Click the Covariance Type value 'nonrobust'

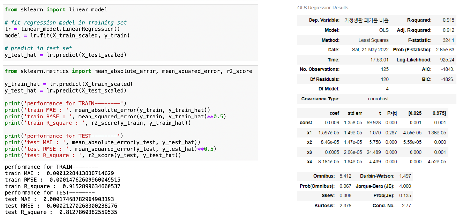378,99
